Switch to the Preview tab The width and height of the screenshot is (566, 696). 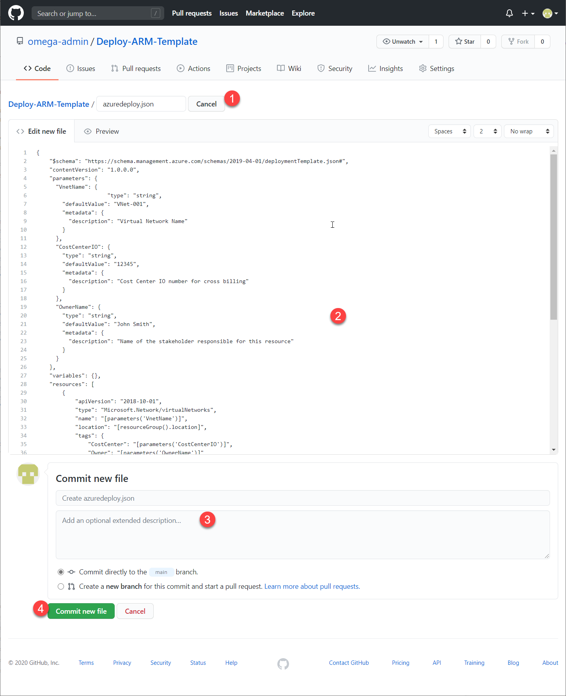tap(101, 131)
